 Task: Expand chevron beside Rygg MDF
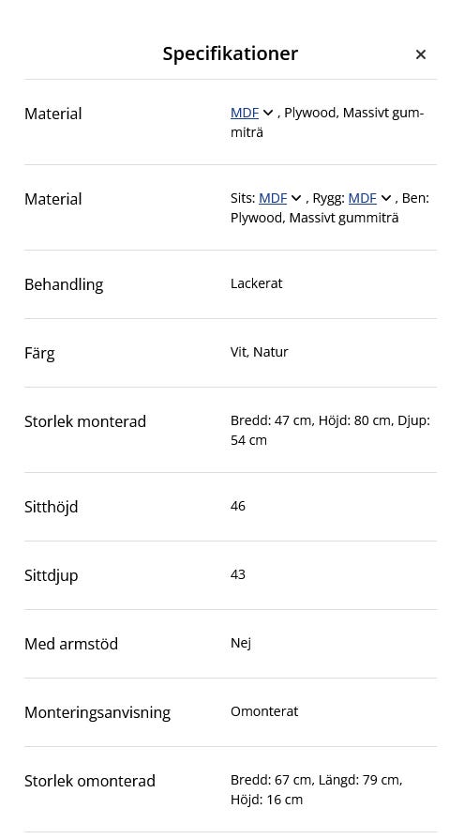(x=386, y=199)
